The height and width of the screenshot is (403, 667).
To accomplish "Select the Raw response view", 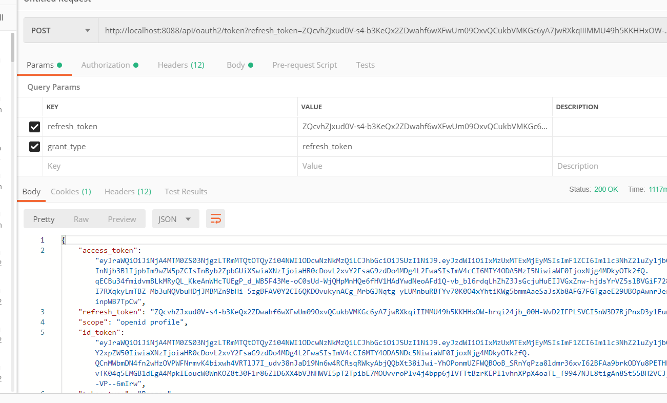I will coord(81,219).
